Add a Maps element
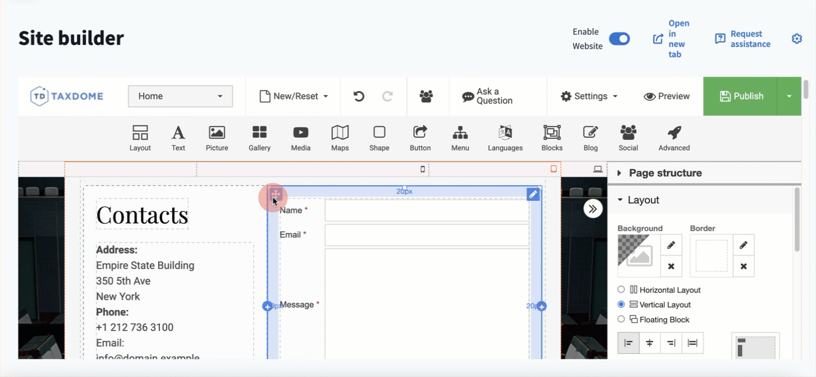The width and height of the screenshot is (816, 377). tap(340, 138)
